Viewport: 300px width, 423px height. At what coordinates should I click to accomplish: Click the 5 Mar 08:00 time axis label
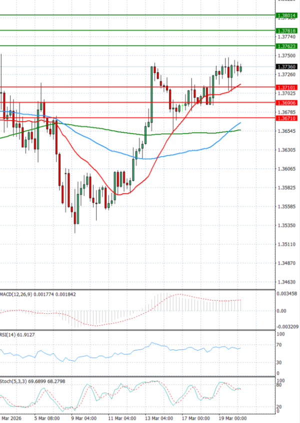click(47, 417)
